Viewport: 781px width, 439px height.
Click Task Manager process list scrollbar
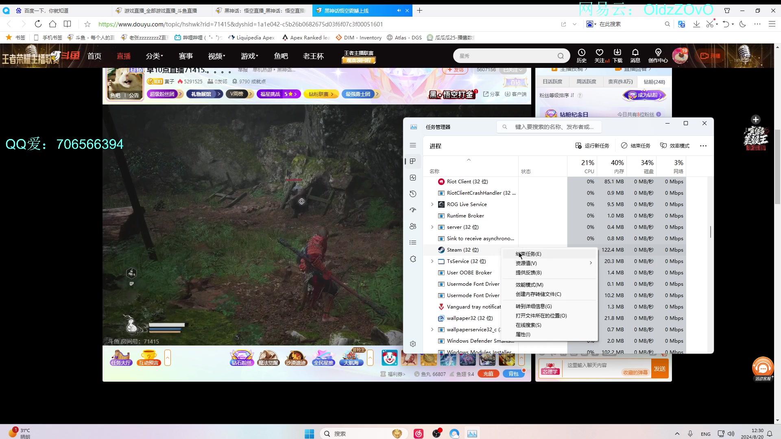[711, 232]
